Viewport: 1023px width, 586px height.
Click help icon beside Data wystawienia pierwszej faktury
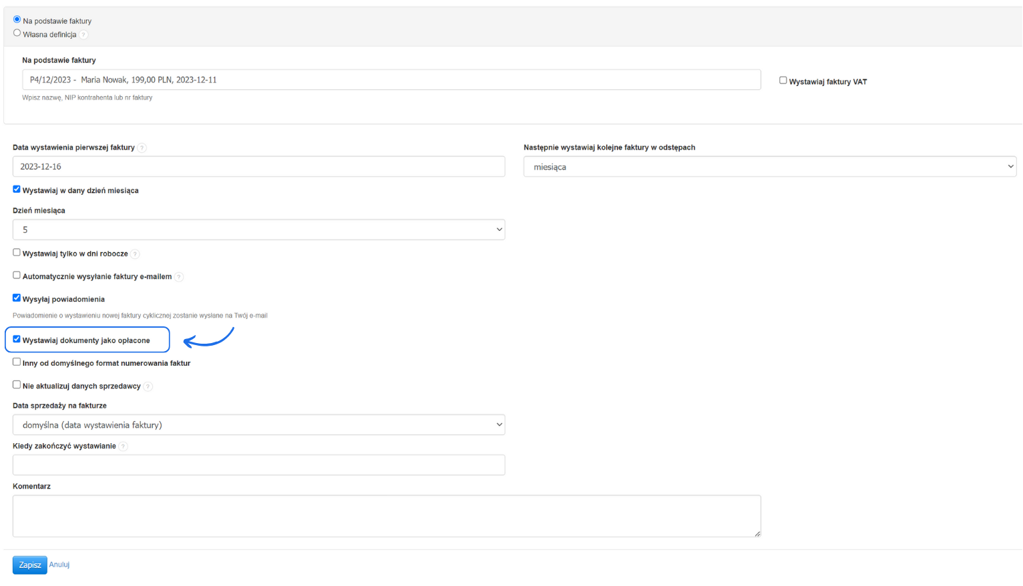coord(142,148)
